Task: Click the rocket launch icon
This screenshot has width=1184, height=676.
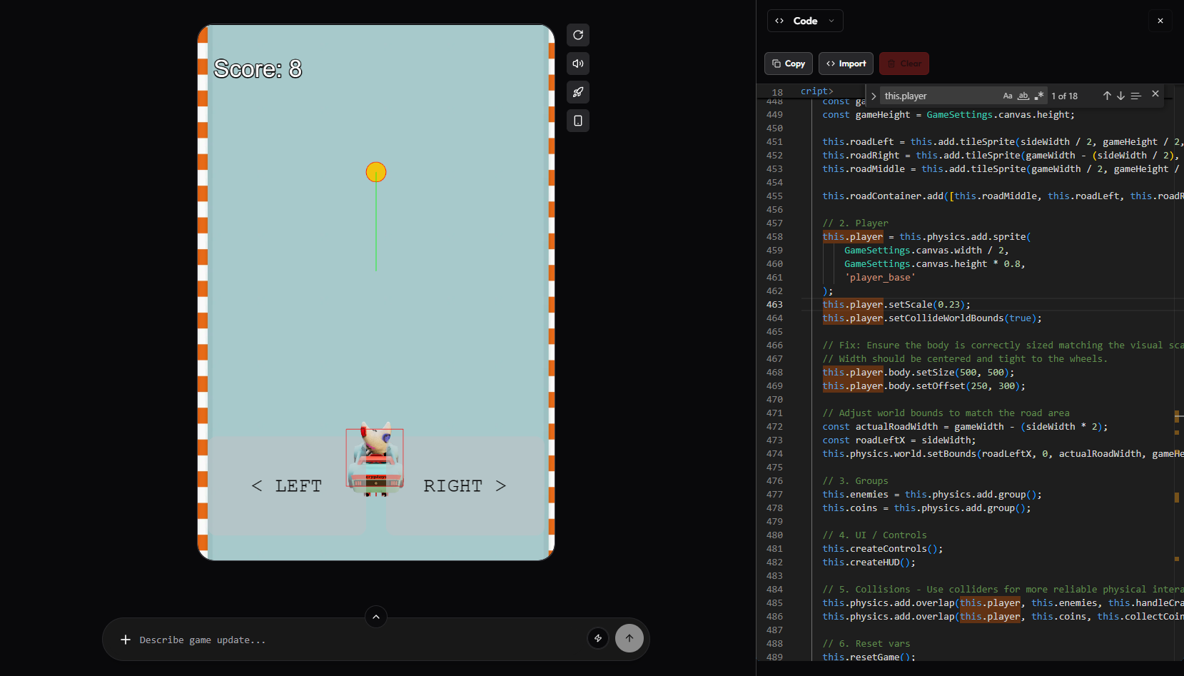Action: (578, 92)
